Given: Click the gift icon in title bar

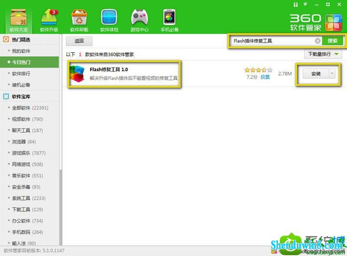Looking at the screenshot, I should click(295, 4).
